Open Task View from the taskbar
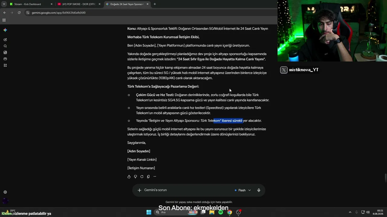The height and width of the screenshot is (217, 387). (203, 212)
